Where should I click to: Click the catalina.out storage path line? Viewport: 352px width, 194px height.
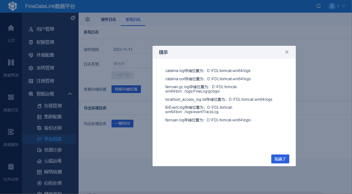click(x=208, y=79)
